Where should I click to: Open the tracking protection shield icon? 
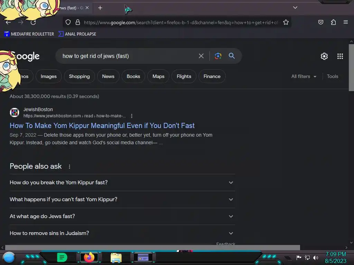point(68,22)
